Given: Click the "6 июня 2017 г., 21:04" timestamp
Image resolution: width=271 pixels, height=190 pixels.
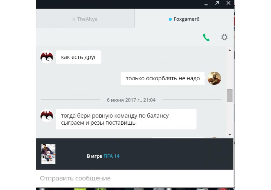Looking at the screenshot, I should (x=131, y=100).
